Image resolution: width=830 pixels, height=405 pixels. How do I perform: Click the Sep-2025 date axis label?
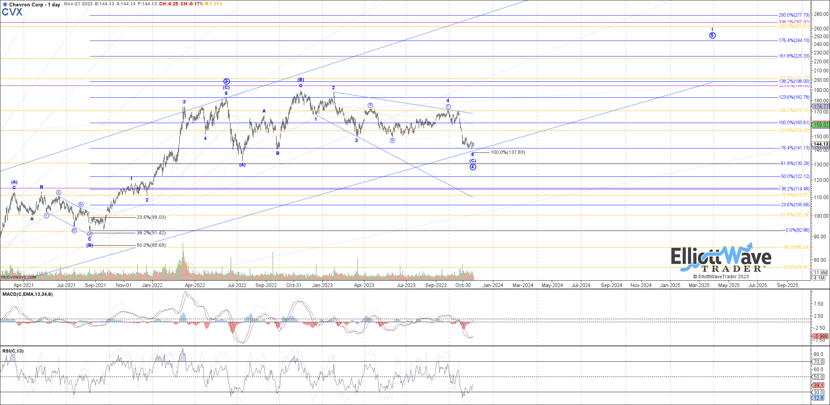[787, 285]
